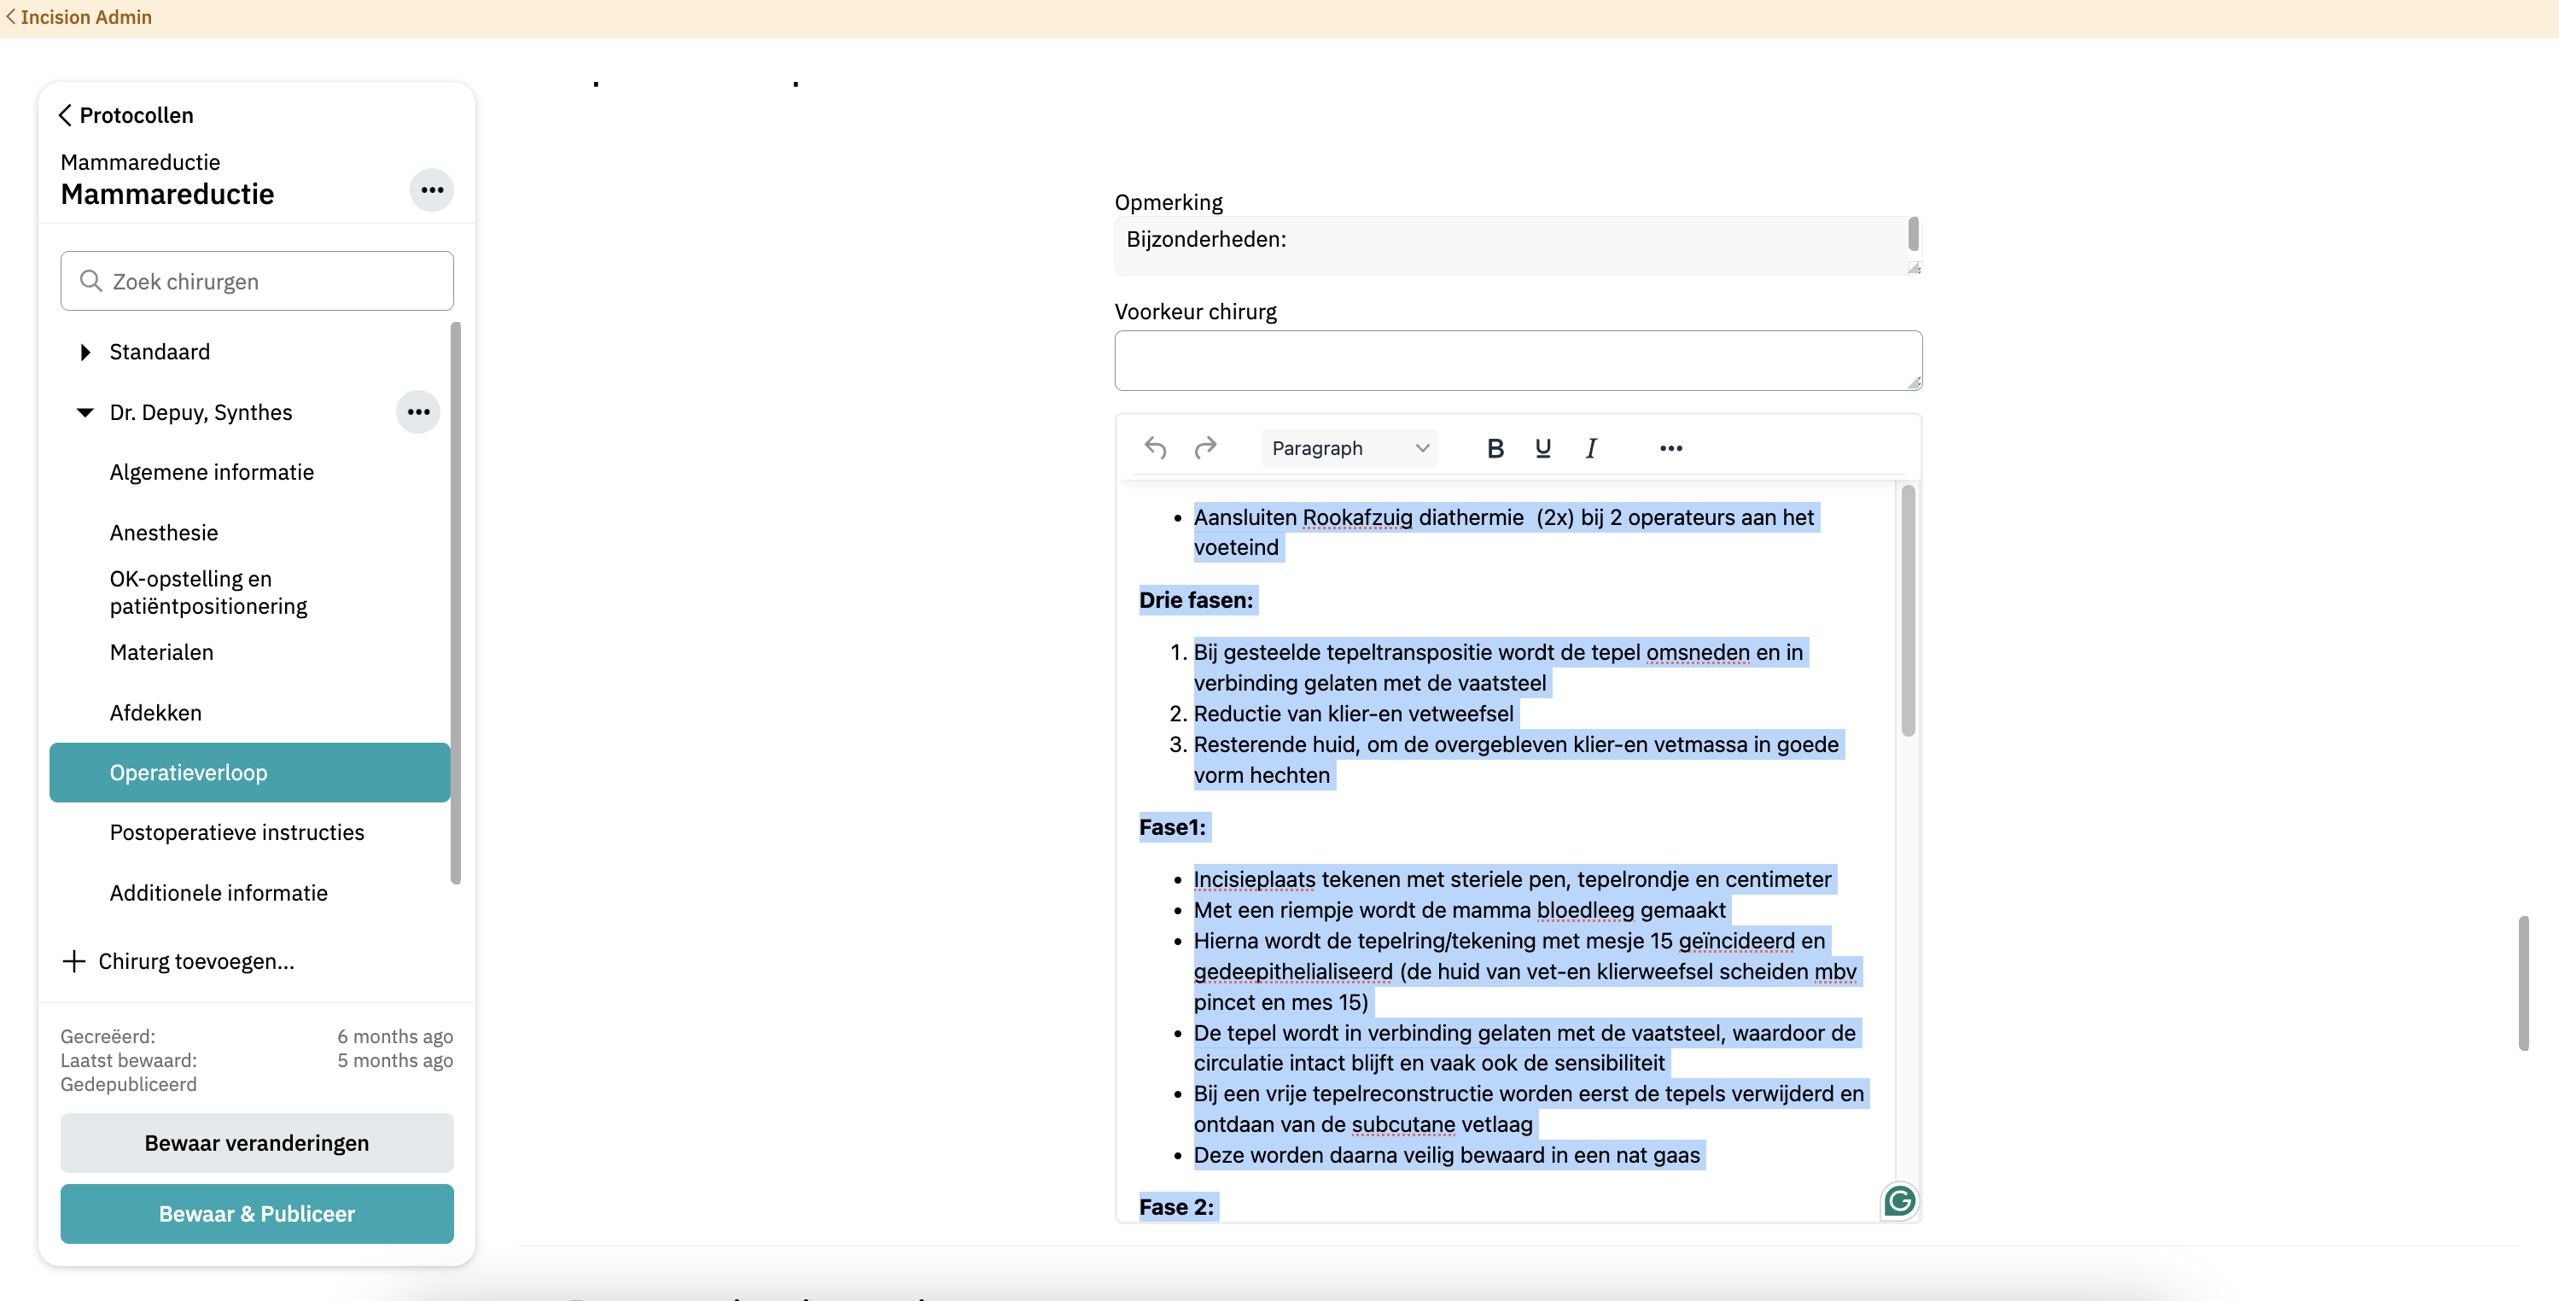
Task: Click the Grammarly icon in editor
Action: point(1899,1202)
